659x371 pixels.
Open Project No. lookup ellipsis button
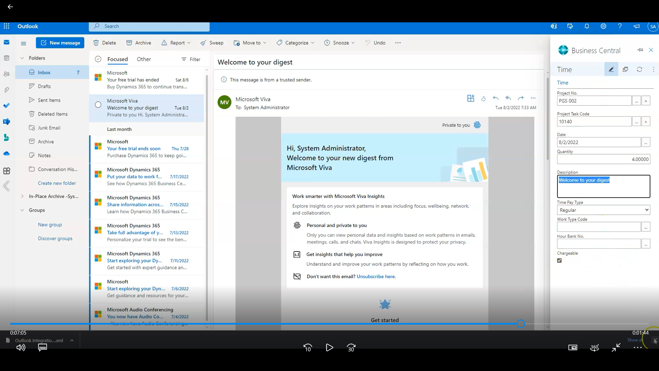pos(636,101)
